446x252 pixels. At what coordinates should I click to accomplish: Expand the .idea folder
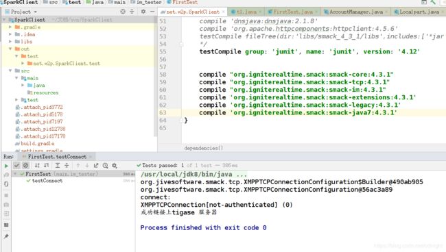tap(10, 34)
